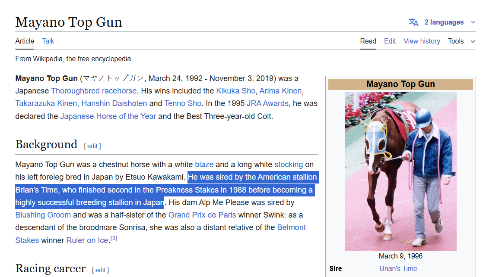Open the Talk tab
Viewport: 486px width, 277px height.
coord(48,41)
